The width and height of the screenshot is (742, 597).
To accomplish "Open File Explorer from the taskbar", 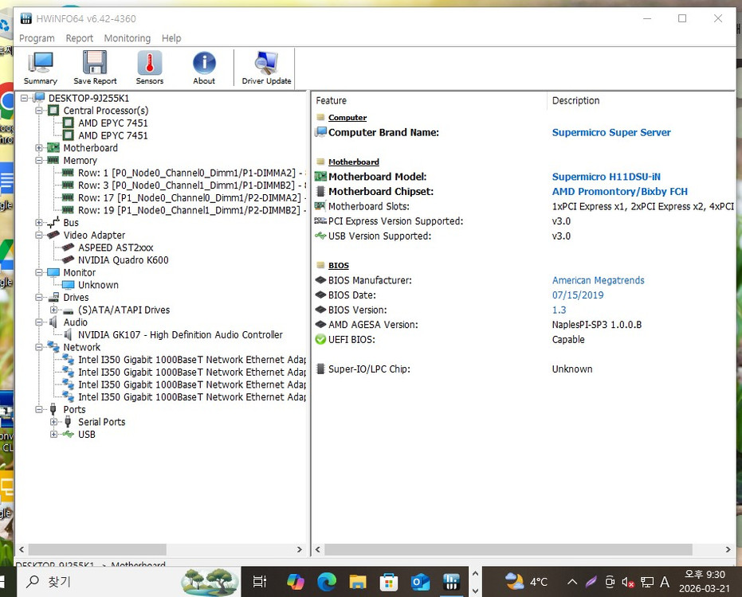I will 358,582.
